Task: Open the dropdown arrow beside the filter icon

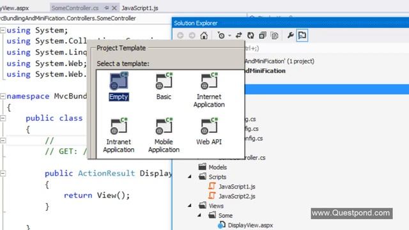Action: [229, 36]
